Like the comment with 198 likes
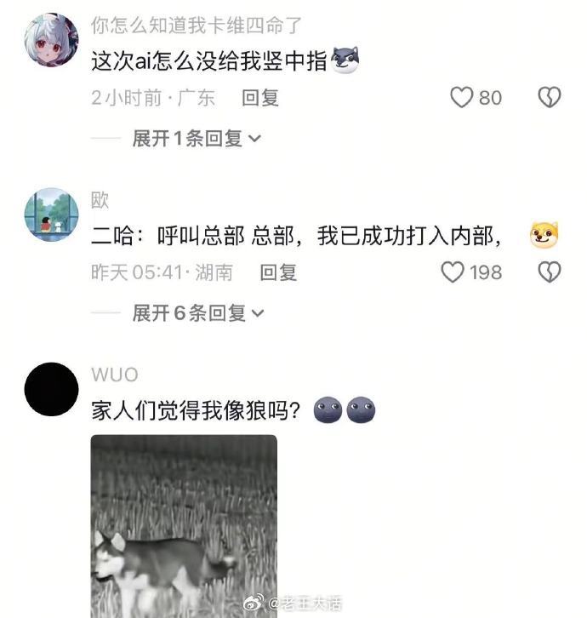Viewport: 587px width, 618px height. (x=453, y=272)
